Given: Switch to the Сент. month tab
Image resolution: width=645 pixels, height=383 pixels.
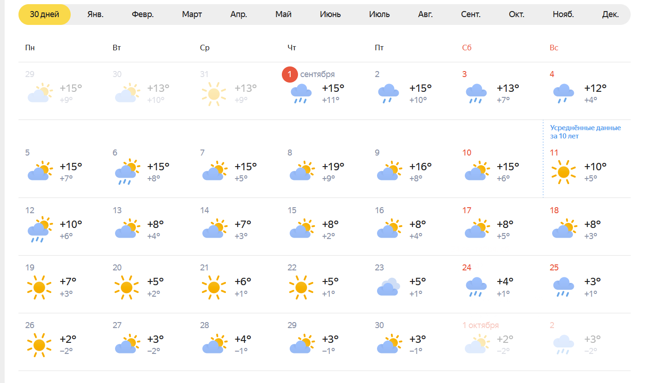Looking at the screenshot, I should point(471,14).
